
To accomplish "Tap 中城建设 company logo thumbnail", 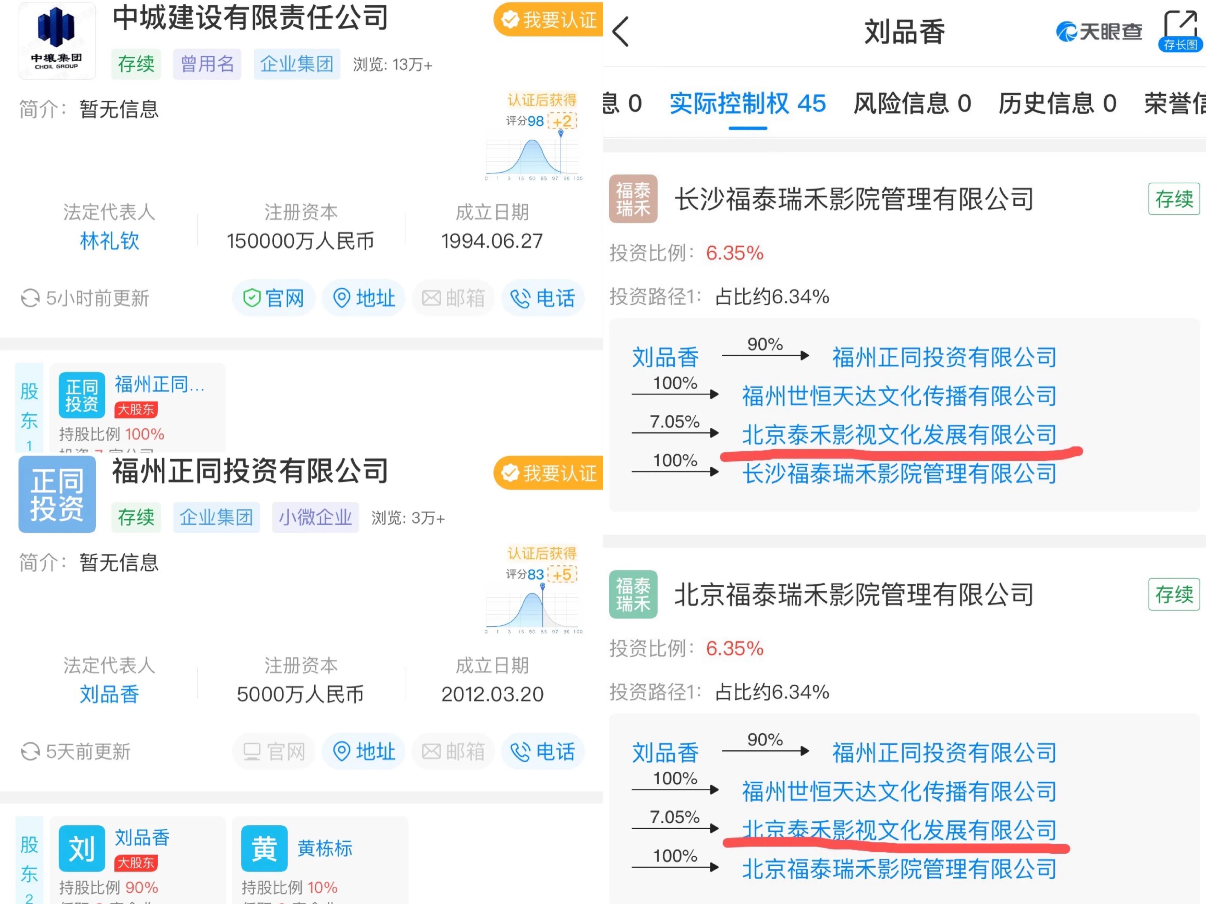I will point(57,41).
